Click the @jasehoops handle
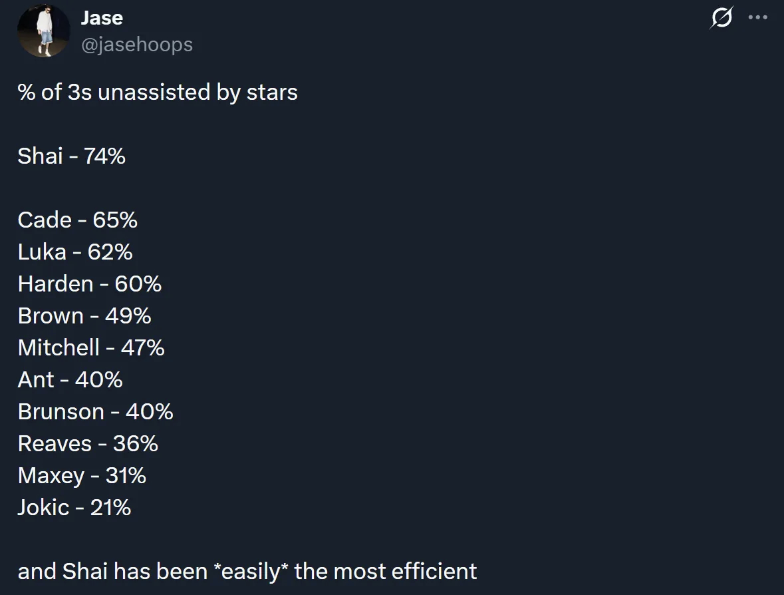784x595 pixels. (x=137, y=45)
